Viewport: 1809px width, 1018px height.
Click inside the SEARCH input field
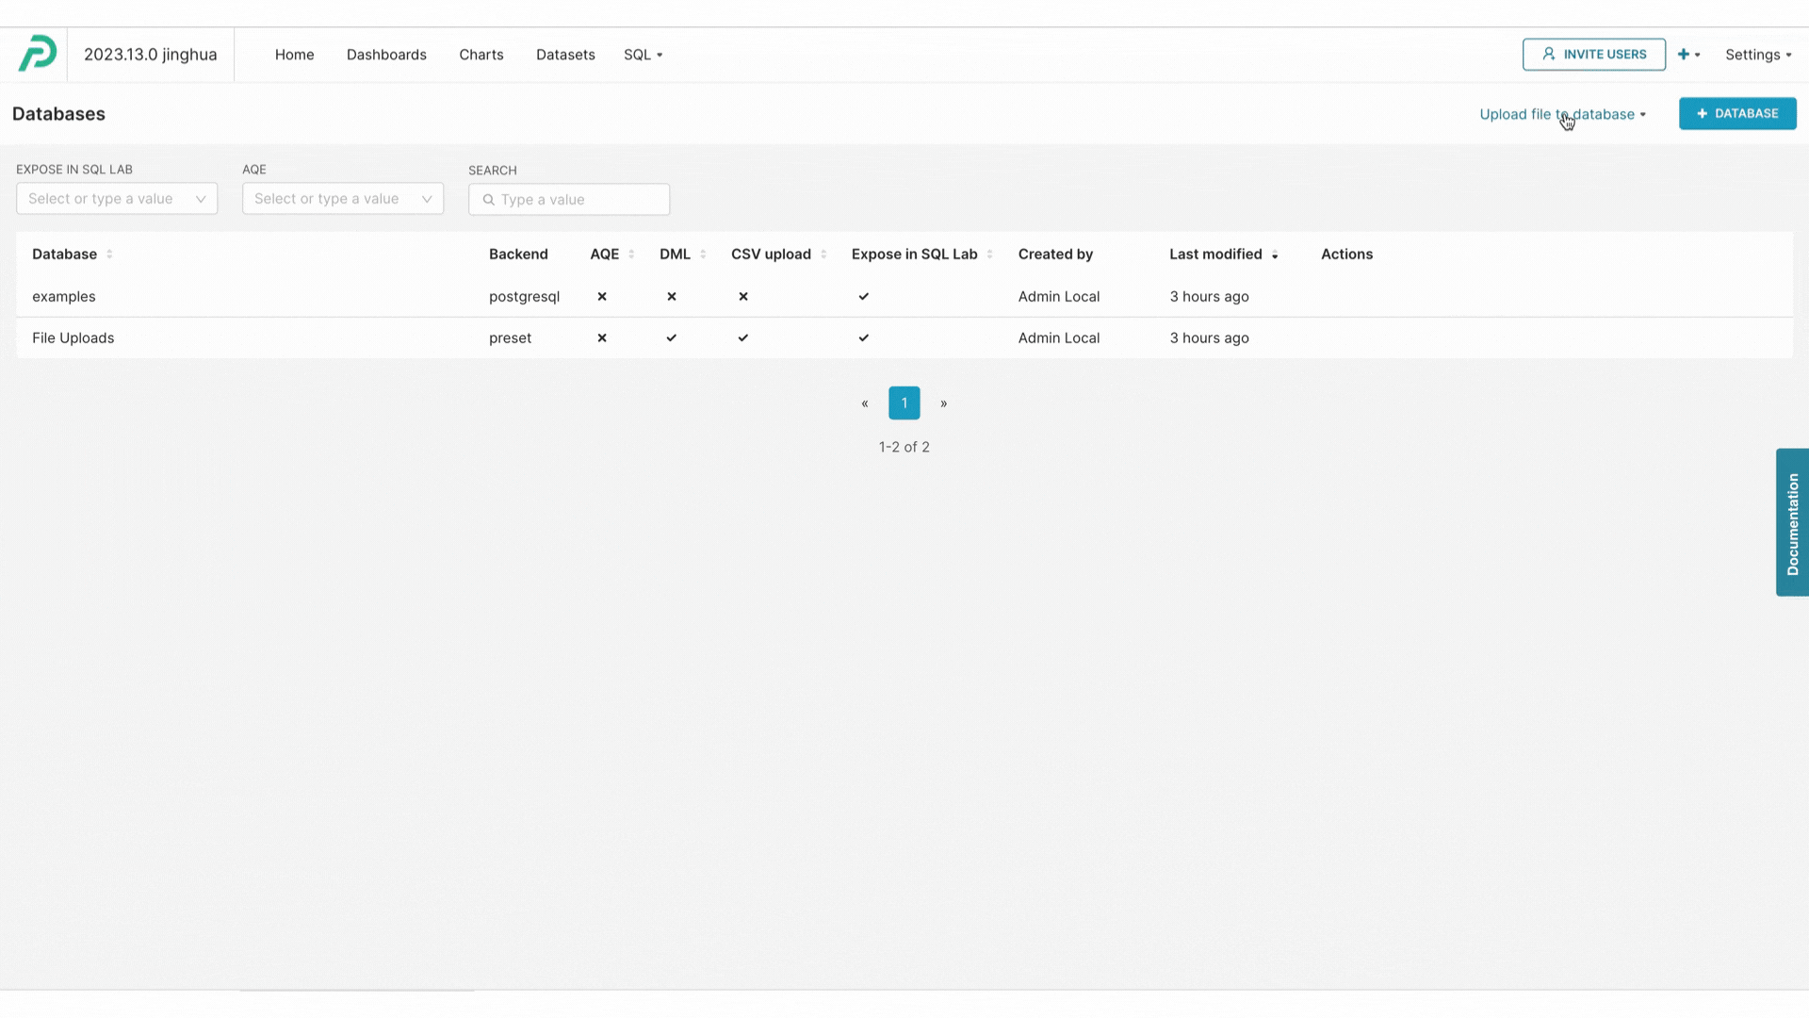coord(569,199)
